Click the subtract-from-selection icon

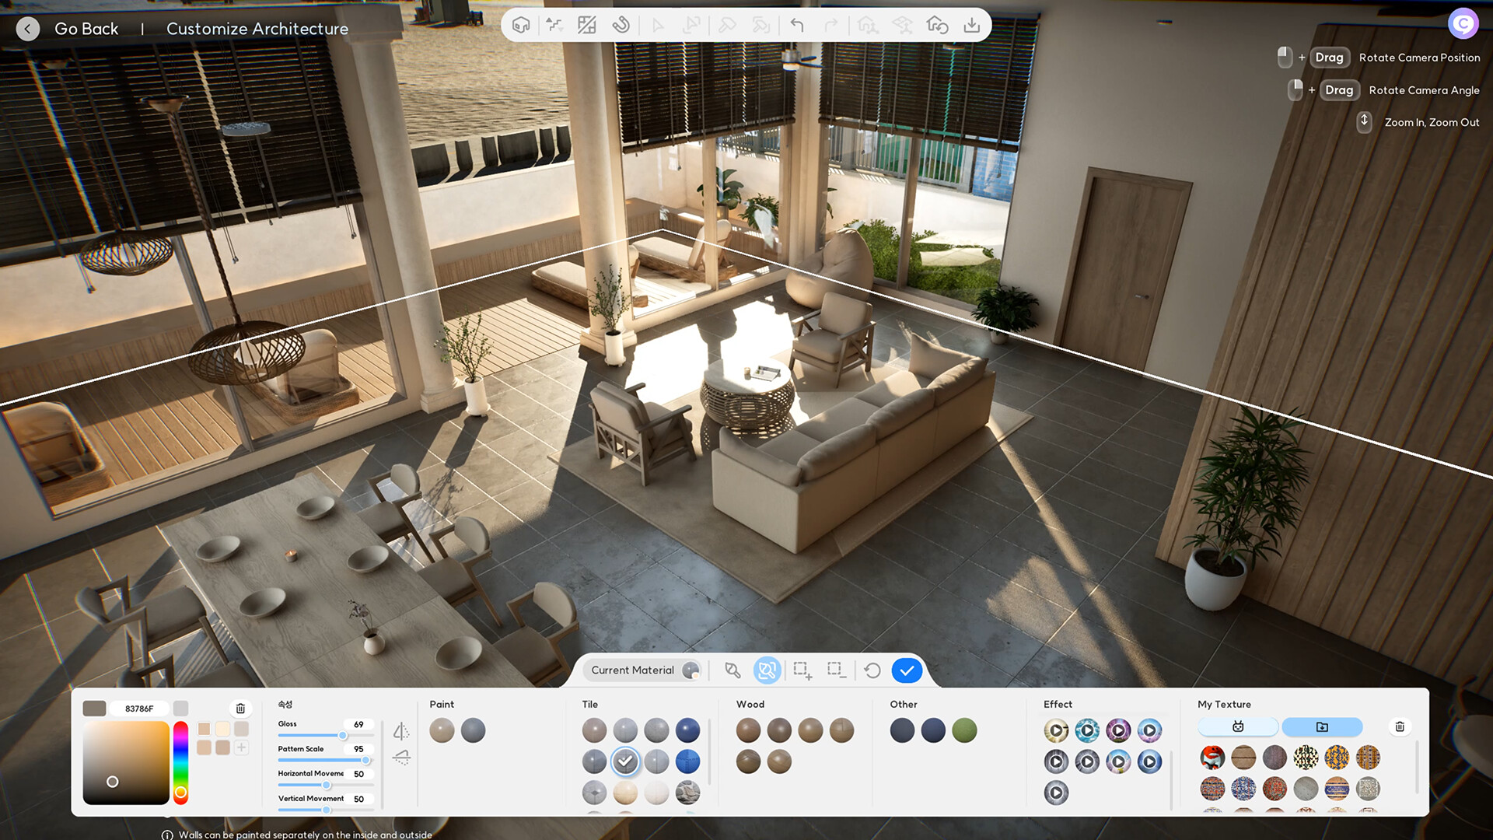(836, 670)
